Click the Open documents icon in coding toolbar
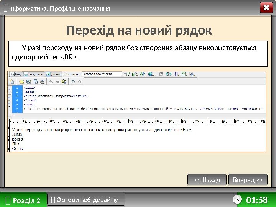Viewport: 276px width, 207px height. coord(9,90)
